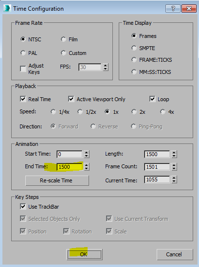Click into the End Time field
Image resolution: width=199 pixels, height=267 pixels.
tap(70, 167)
